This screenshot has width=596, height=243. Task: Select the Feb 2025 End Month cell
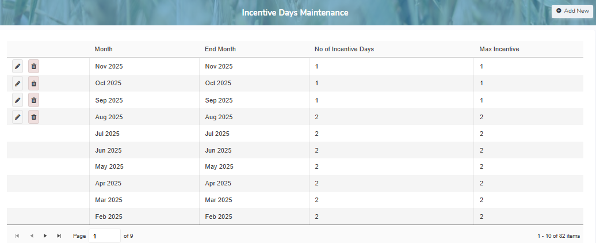219,217
